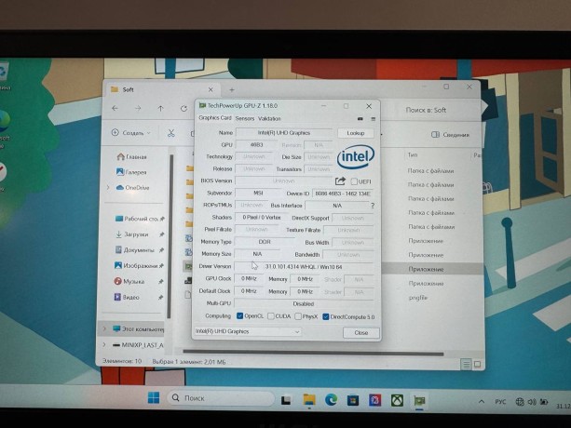Select OneDrive in the navigation pane

(132, 188)
